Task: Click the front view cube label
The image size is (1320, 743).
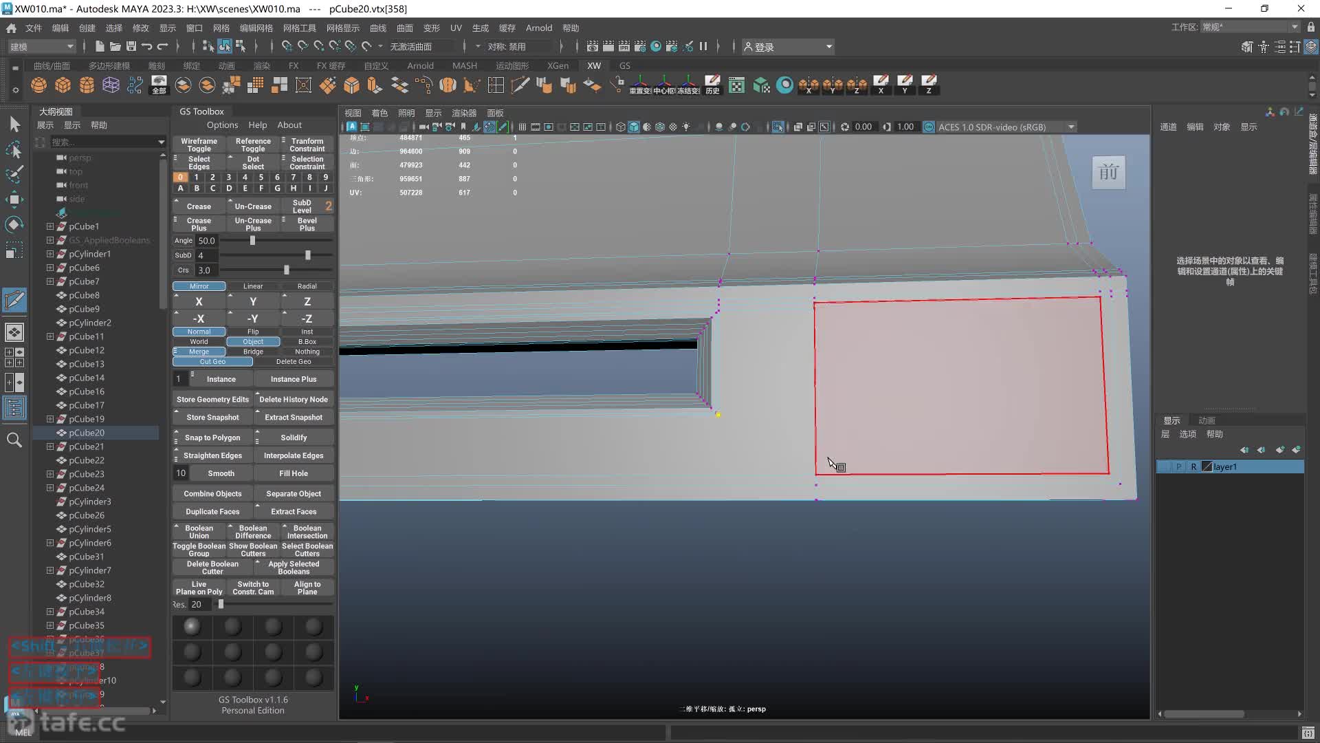Action: click(x=1109, y=172)
